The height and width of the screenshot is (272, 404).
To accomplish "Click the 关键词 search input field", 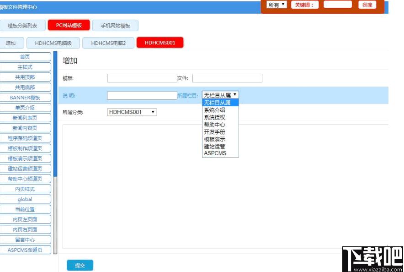I will click(x=337, y=5).
